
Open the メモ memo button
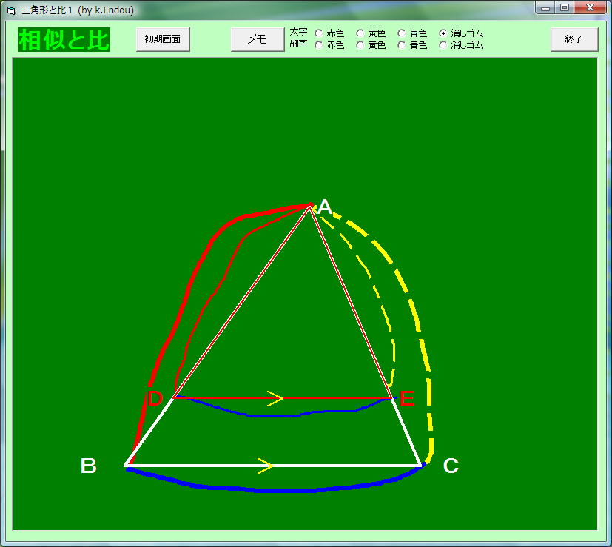click(258, 39)
